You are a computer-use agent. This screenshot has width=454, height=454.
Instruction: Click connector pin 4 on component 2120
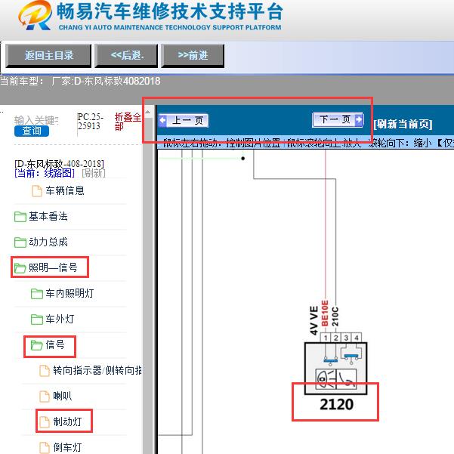(357, 338)
